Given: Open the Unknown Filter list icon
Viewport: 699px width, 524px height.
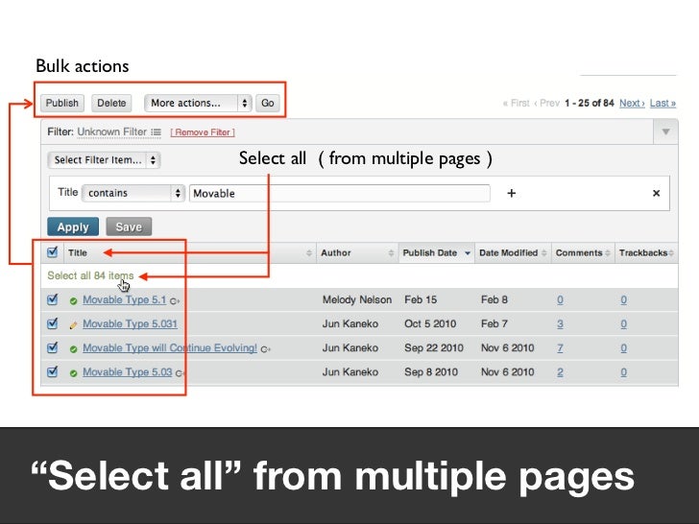Looking at the screenshot, I should point(156,131).
